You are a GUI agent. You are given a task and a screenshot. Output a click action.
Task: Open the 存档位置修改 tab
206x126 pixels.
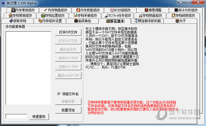(53, 15)
